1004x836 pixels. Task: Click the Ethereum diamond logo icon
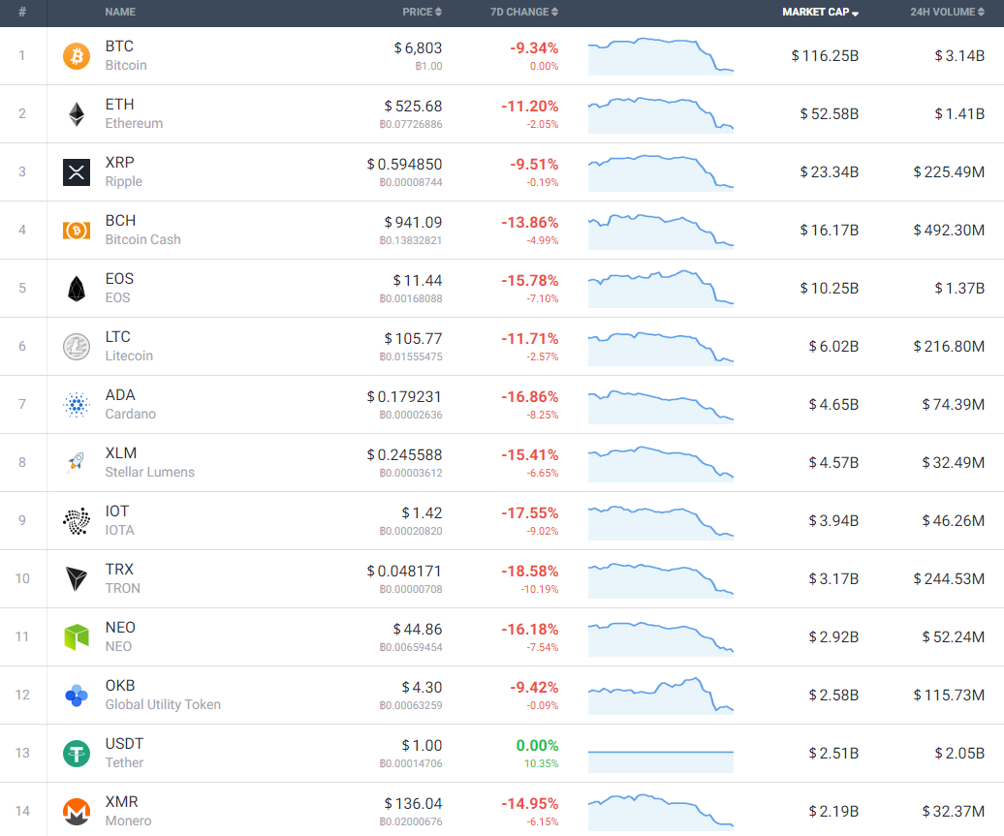(x=77, y=114)
